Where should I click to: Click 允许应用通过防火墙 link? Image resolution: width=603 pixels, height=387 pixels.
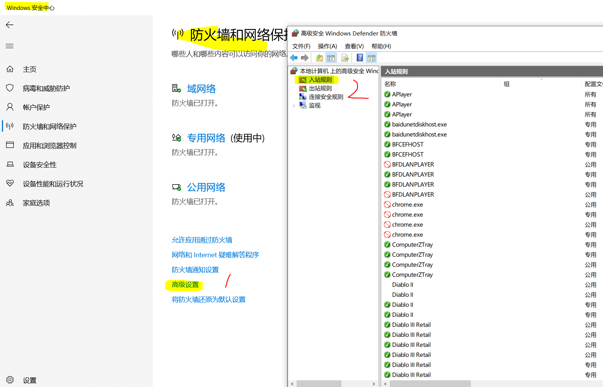coord(202,240)
